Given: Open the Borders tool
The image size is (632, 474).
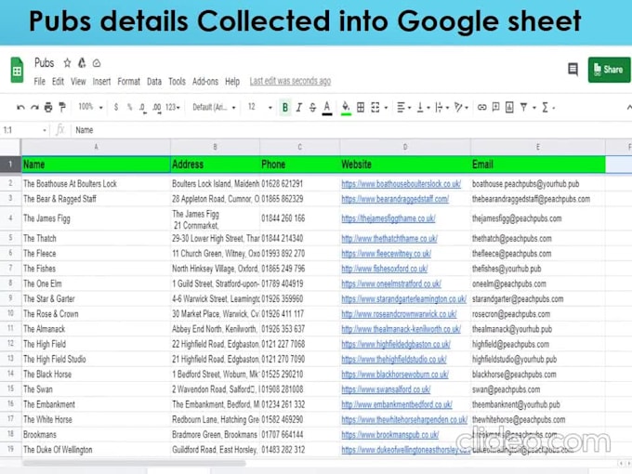Looking at the screenshot, I should click(361, 107).
